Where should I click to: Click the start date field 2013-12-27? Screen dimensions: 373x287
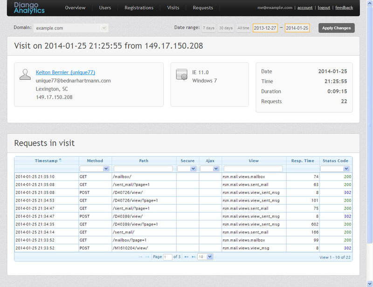[265, 28]
